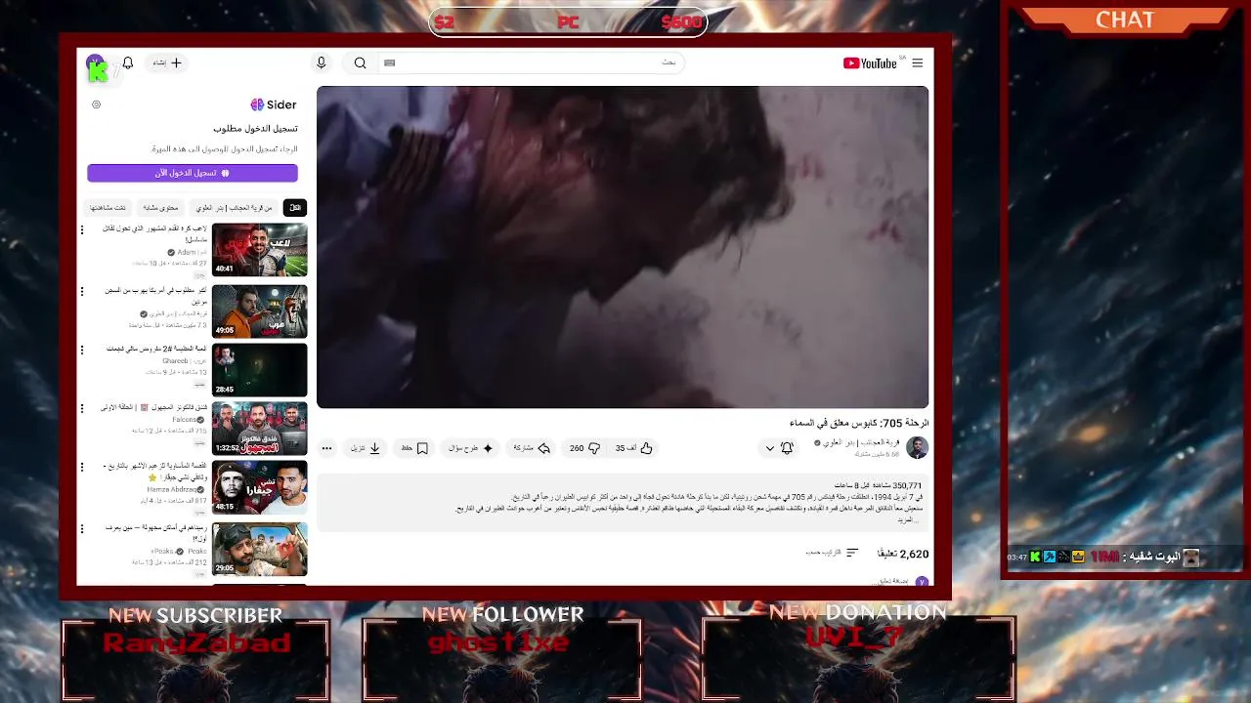Expand the subscription notification chevron
This screenshot has height=703, width=1251.
click(769, 448)
